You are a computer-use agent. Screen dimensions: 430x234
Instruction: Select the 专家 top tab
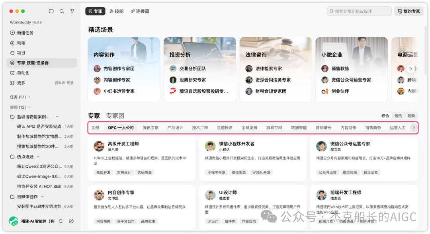pyautogui.click(x=96, y=11)
